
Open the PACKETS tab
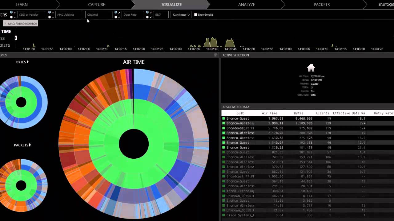click(x=321, y=5)
